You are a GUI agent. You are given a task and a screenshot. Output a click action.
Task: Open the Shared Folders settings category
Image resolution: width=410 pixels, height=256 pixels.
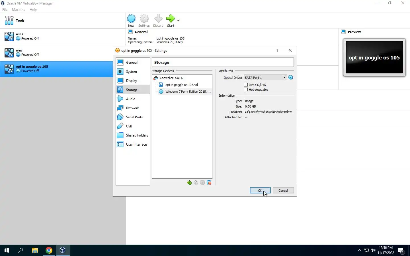pos(133,135)
